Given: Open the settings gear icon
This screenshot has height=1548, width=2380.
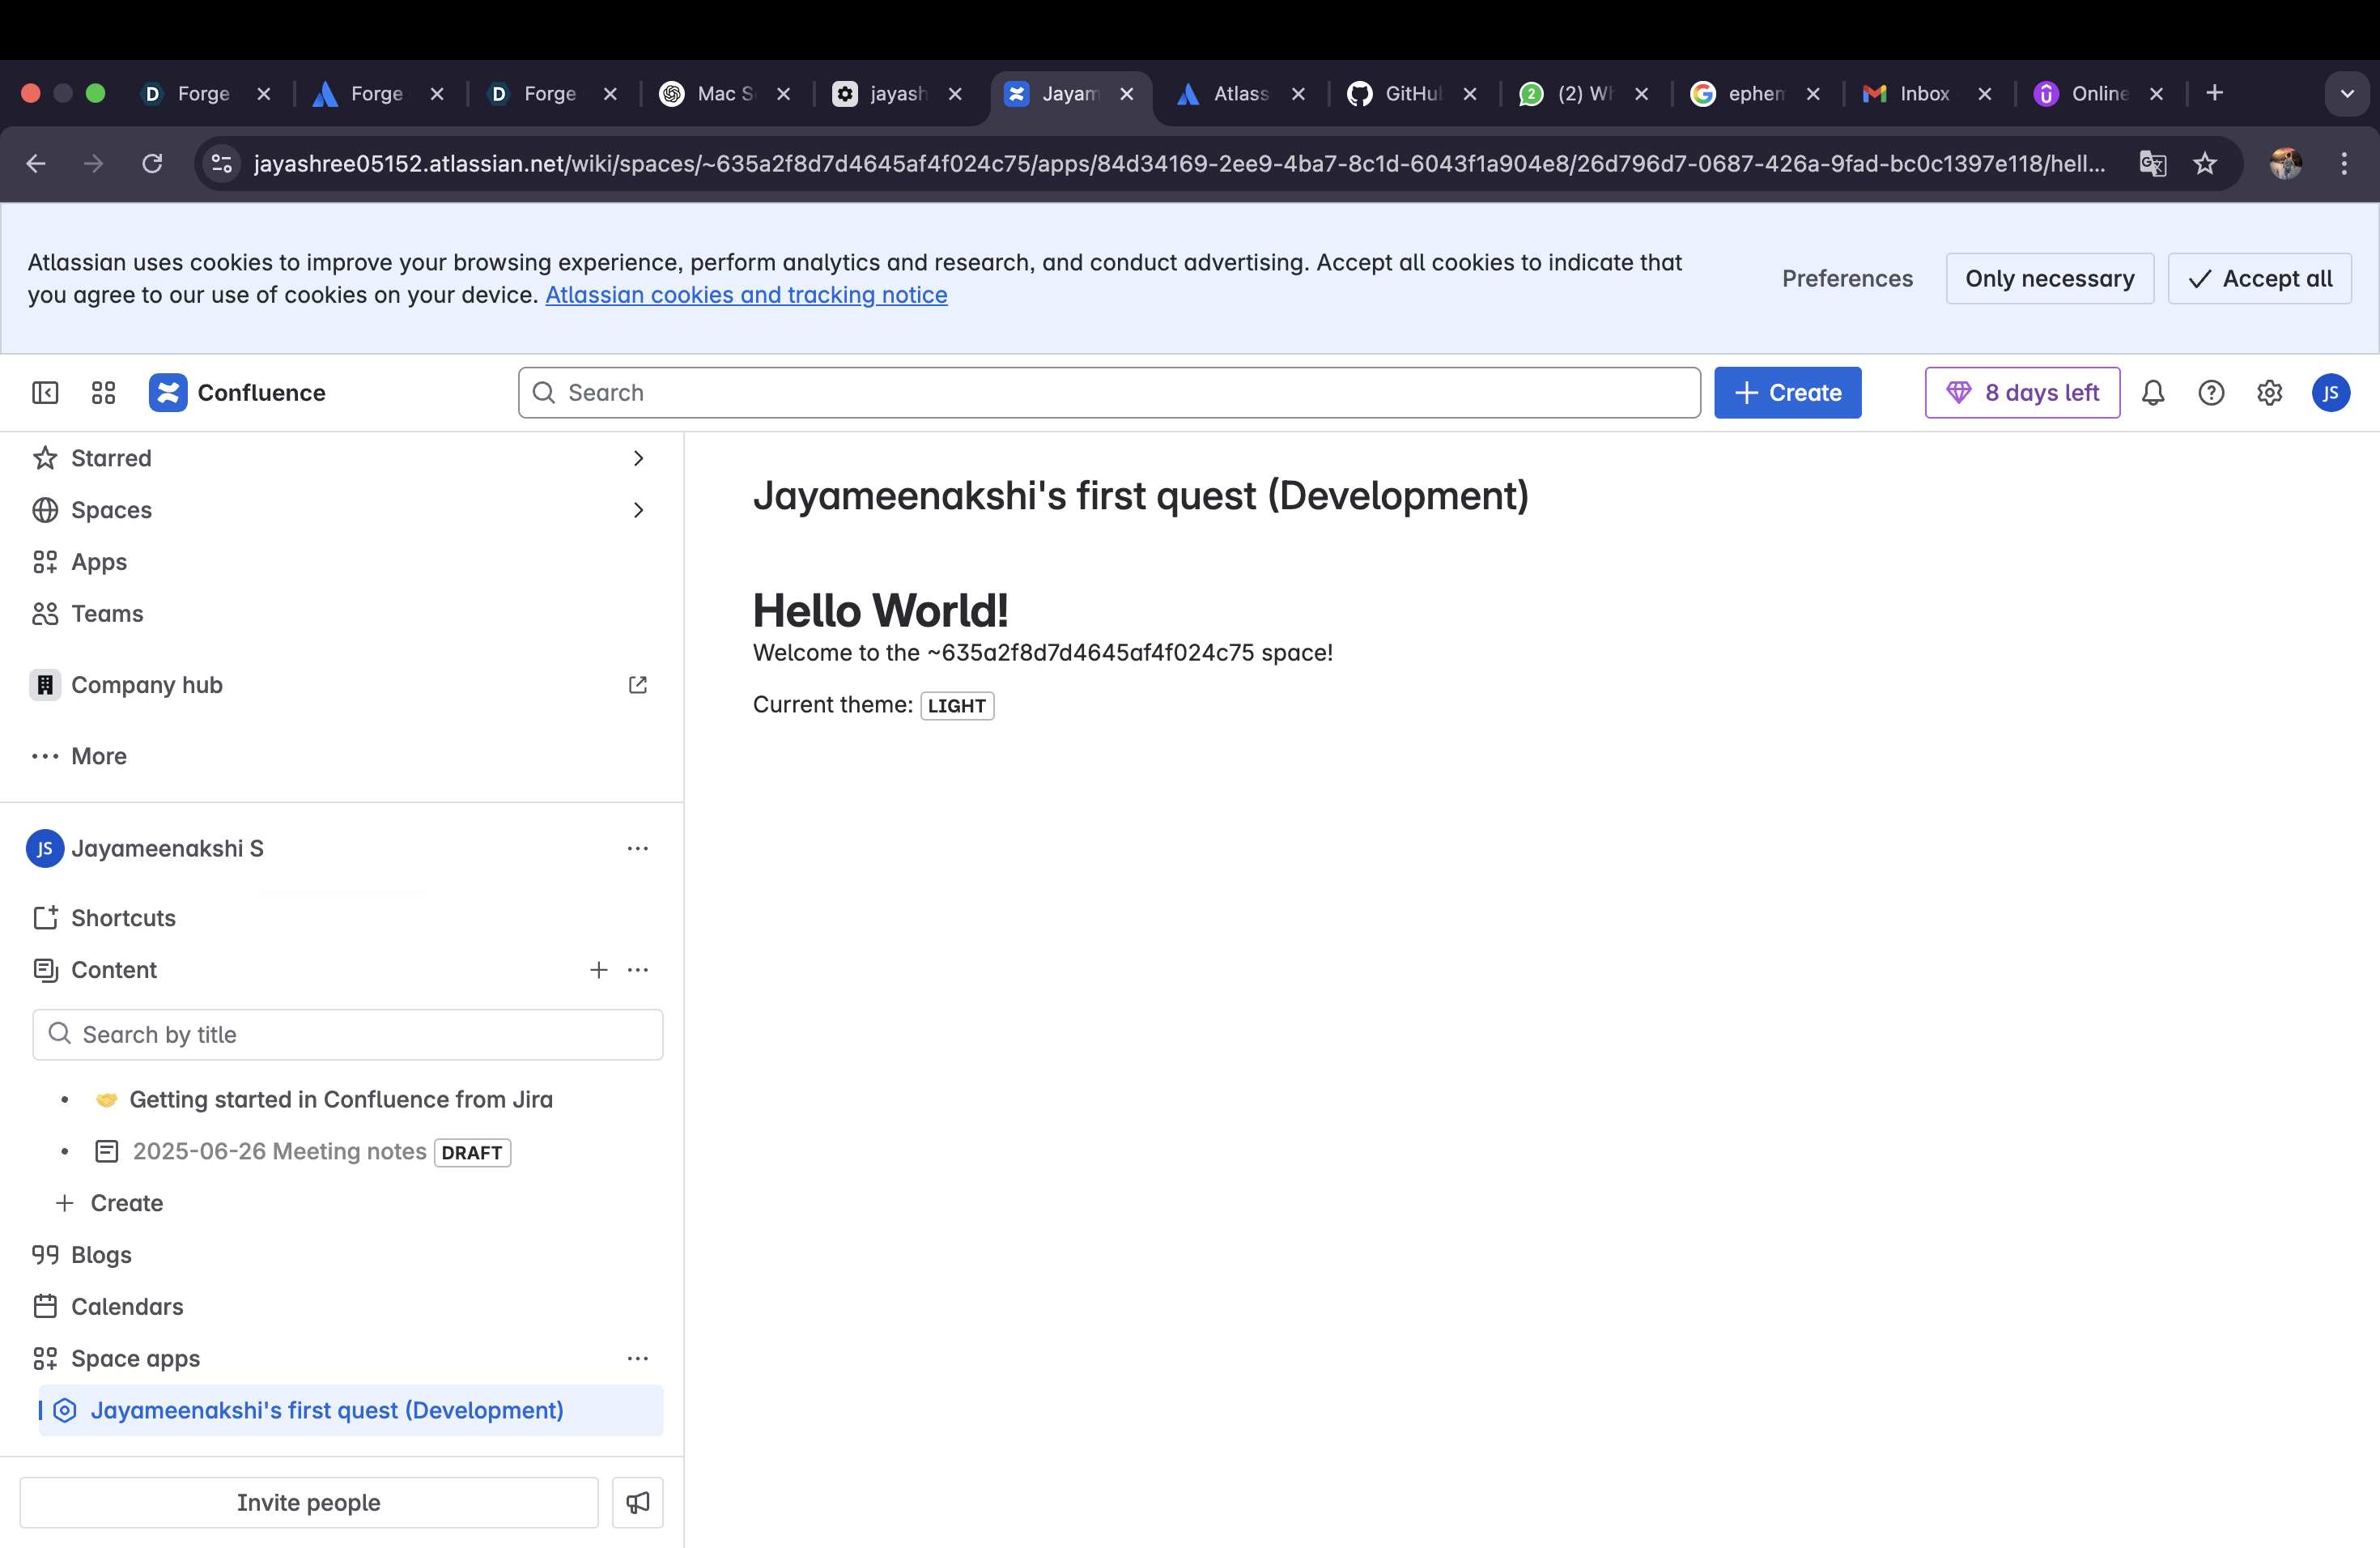Looking at the screenshot, I should [x=2269, y=393].
